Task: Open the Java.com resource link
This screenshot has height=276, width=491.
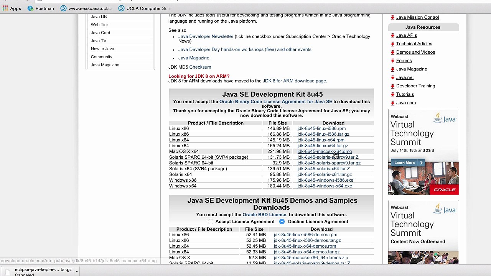Action: [x=406, y=103]
